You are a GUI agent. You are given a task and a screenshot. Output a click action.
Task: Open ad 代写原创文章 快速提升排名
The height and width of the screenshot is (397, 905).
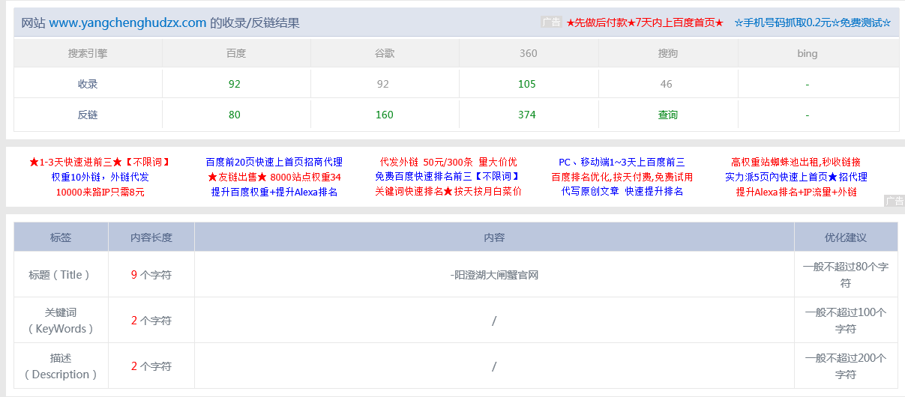tap(622, 192)
